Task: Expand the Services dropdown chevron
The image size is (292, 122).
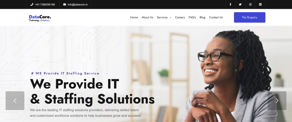Action: point(170,17)
